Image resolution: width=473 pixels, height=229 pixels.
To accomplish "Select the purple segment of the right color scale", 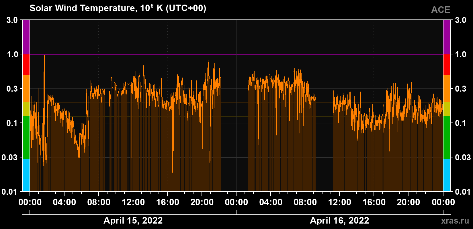I will (x=447, y=37).
